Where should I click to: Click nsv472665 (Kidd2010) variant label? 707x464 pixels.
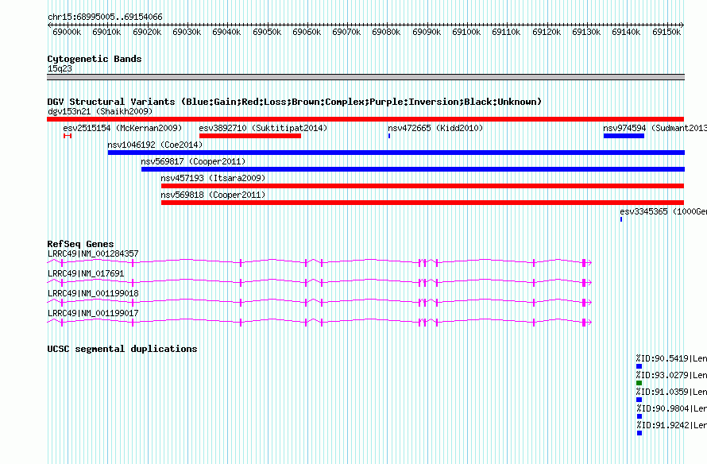pos(435,128)
